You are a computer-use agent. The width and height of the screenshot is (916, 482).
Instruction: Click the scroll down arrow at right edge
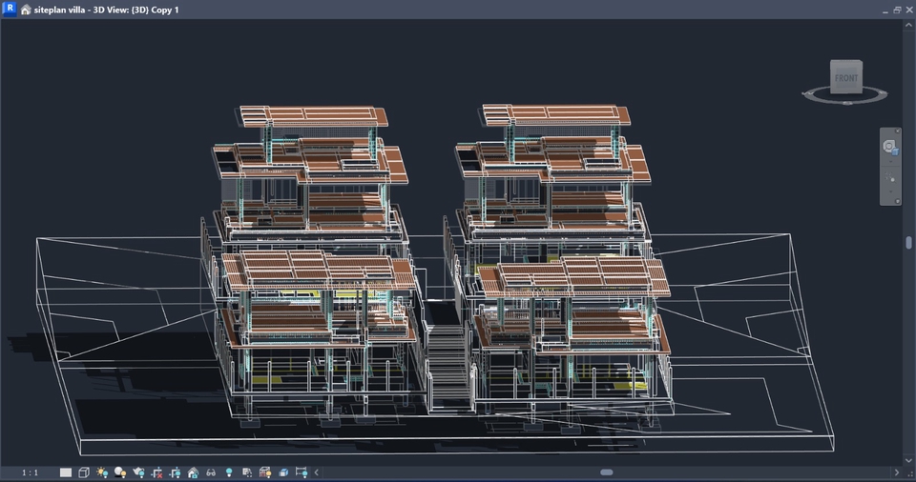908,461
